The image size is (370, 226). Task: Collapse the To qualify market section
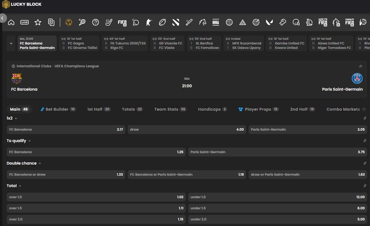[30, 141]
